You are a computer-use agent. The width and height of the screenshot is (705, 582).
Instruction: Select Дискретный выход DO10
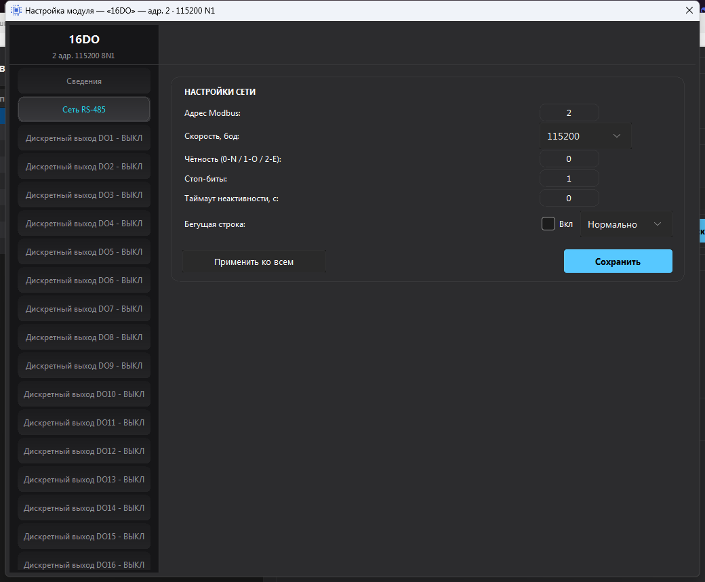(x=84, y=394)
